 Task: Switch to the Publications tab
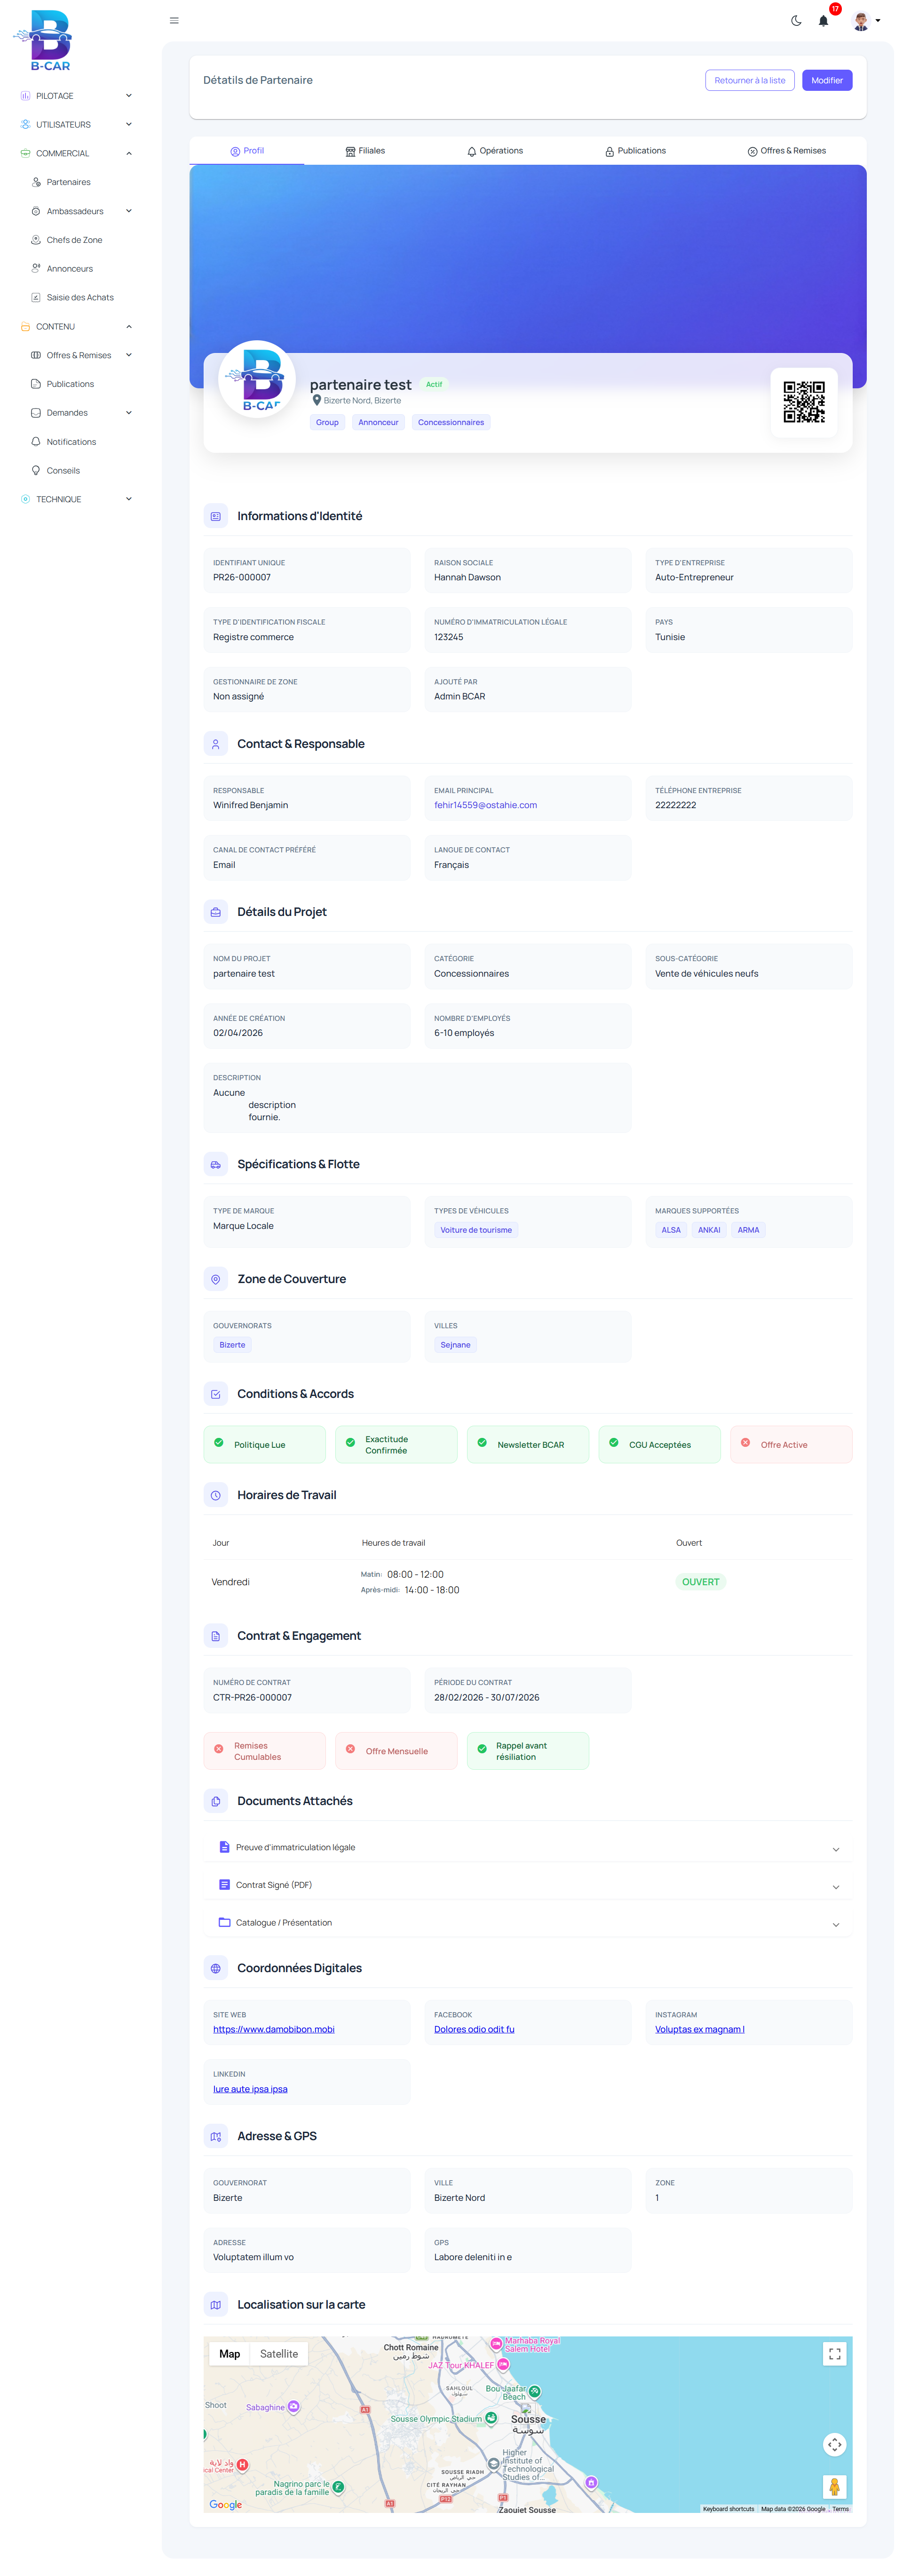pyautogui.click(x=635, y=151)
